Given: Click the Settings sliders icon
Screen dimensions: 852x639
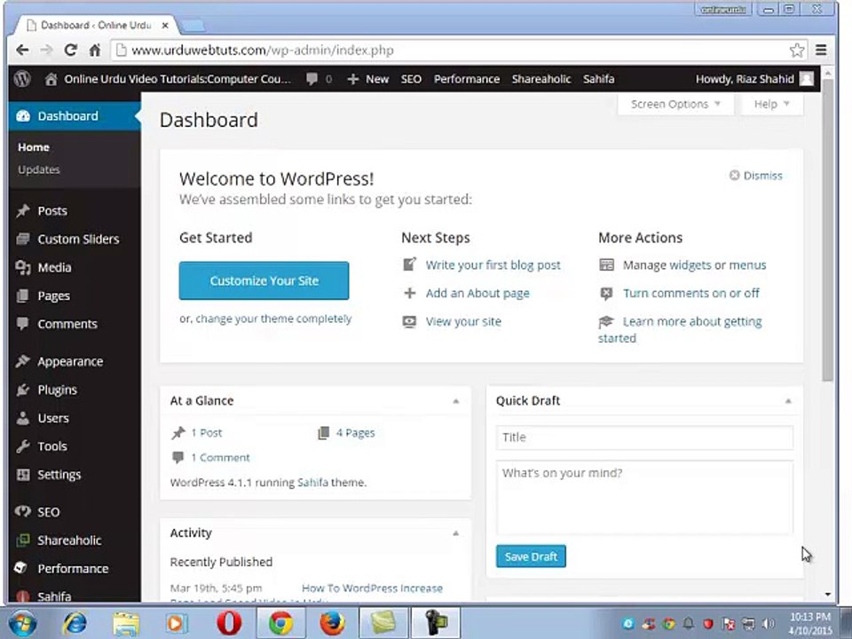Looking at the screenshot, I should (x=23, y=474).
